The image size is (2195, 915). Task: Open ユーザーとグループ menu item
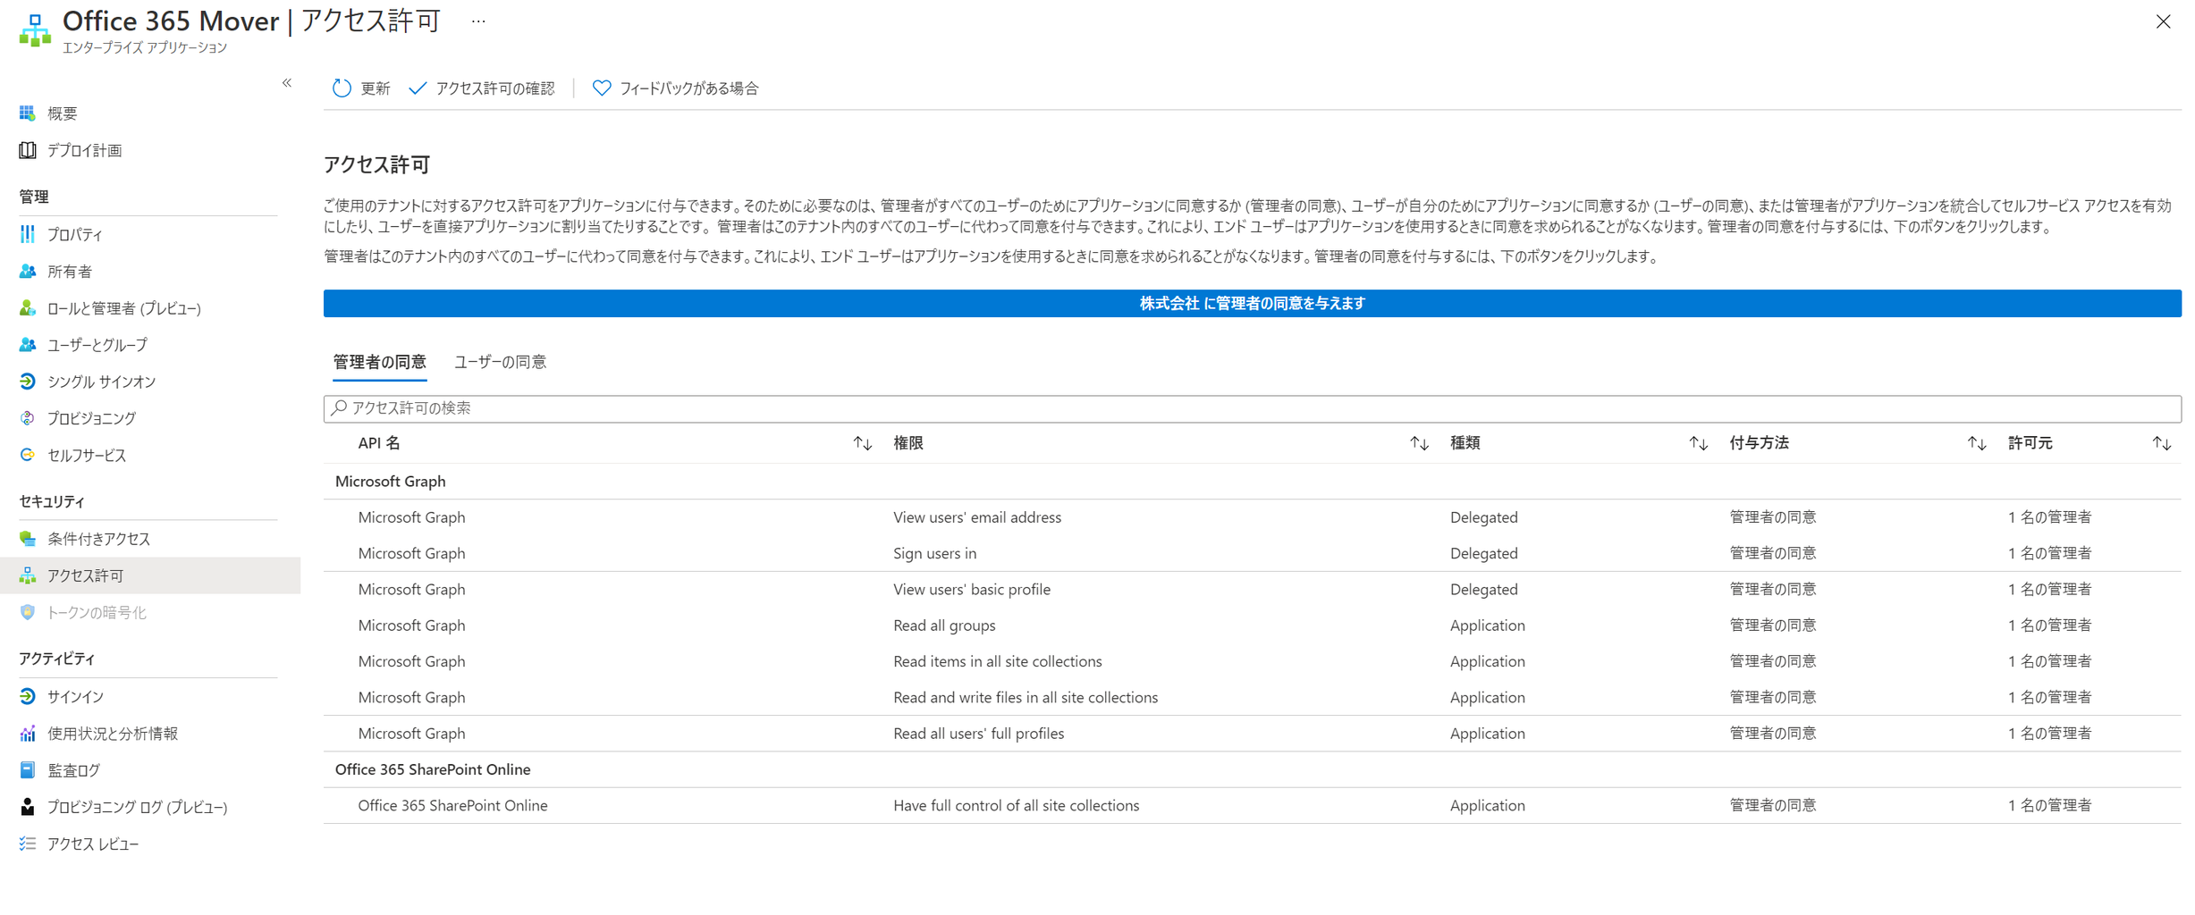pyautogui.click(x=97, y=345)
